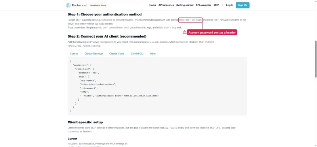
Task: Open the Home nav link
Action: 153,5
